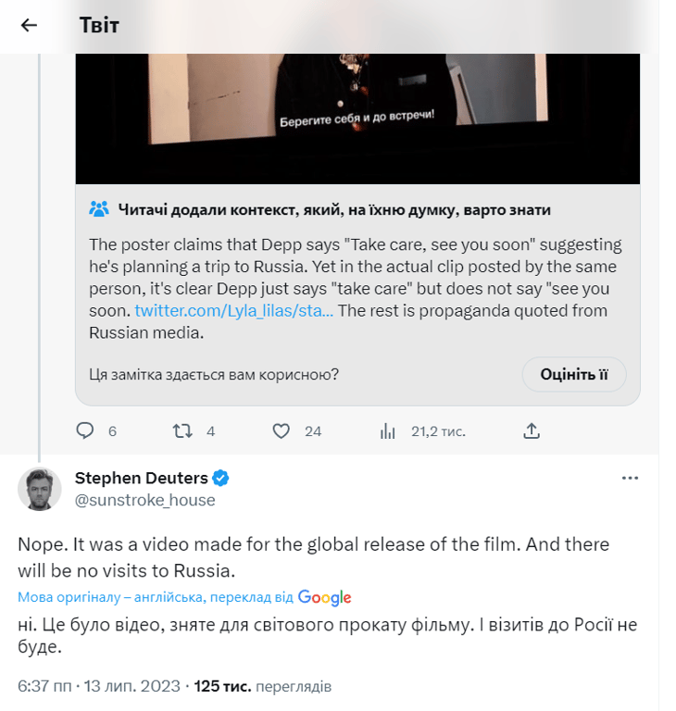The height and width of the screenshot is (711, 676).
Task: Click the Stephen Deuters display name
Action: tap(142, 478)
